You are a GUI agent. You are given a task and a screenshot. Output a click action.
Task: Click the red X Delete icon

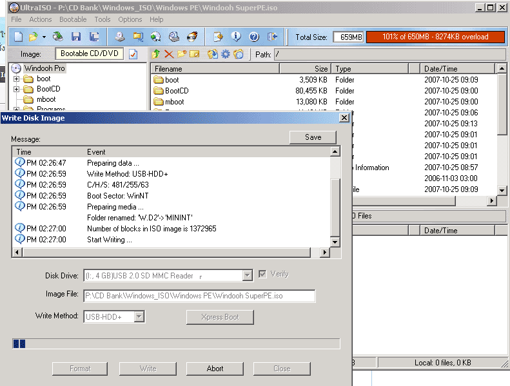(x=169, y=54)
